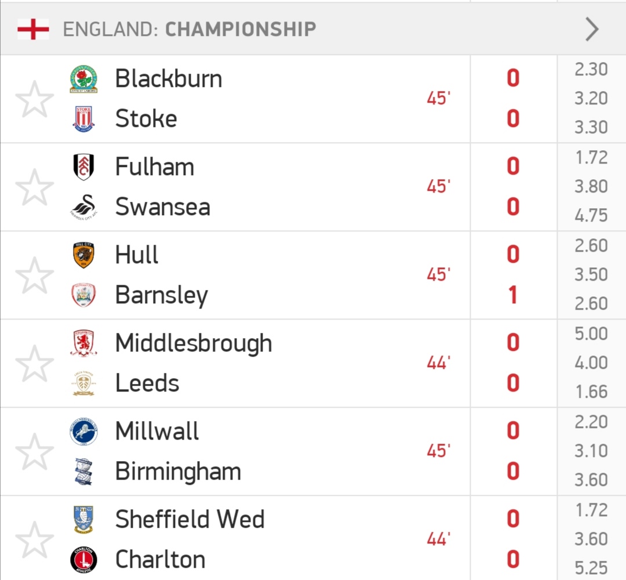Click the Charlton Athletic red crest
626x580 pixels.
83,559
